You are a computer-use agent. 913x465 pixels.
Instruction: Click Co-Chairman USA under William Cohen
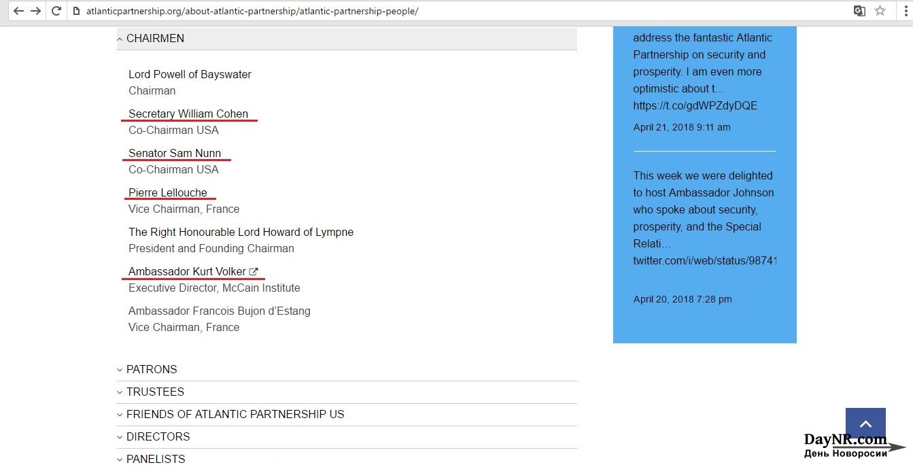coord(173,130)
